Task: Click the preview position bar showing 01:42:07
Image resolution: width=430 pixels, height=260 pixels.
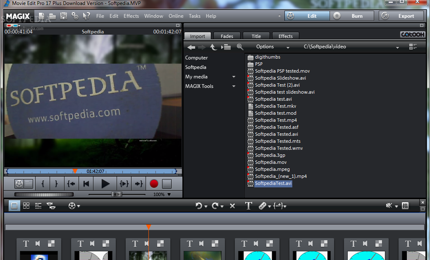Action: coord(92,171)
